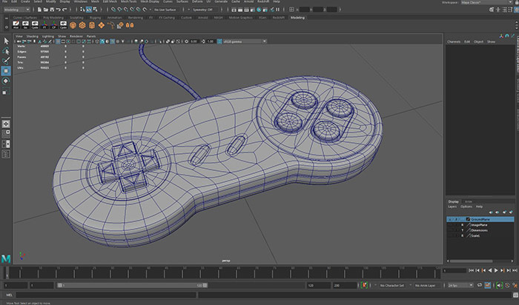519x305 pixels.
Task: Click the Redo arrow icon
Action: point(65,10)
